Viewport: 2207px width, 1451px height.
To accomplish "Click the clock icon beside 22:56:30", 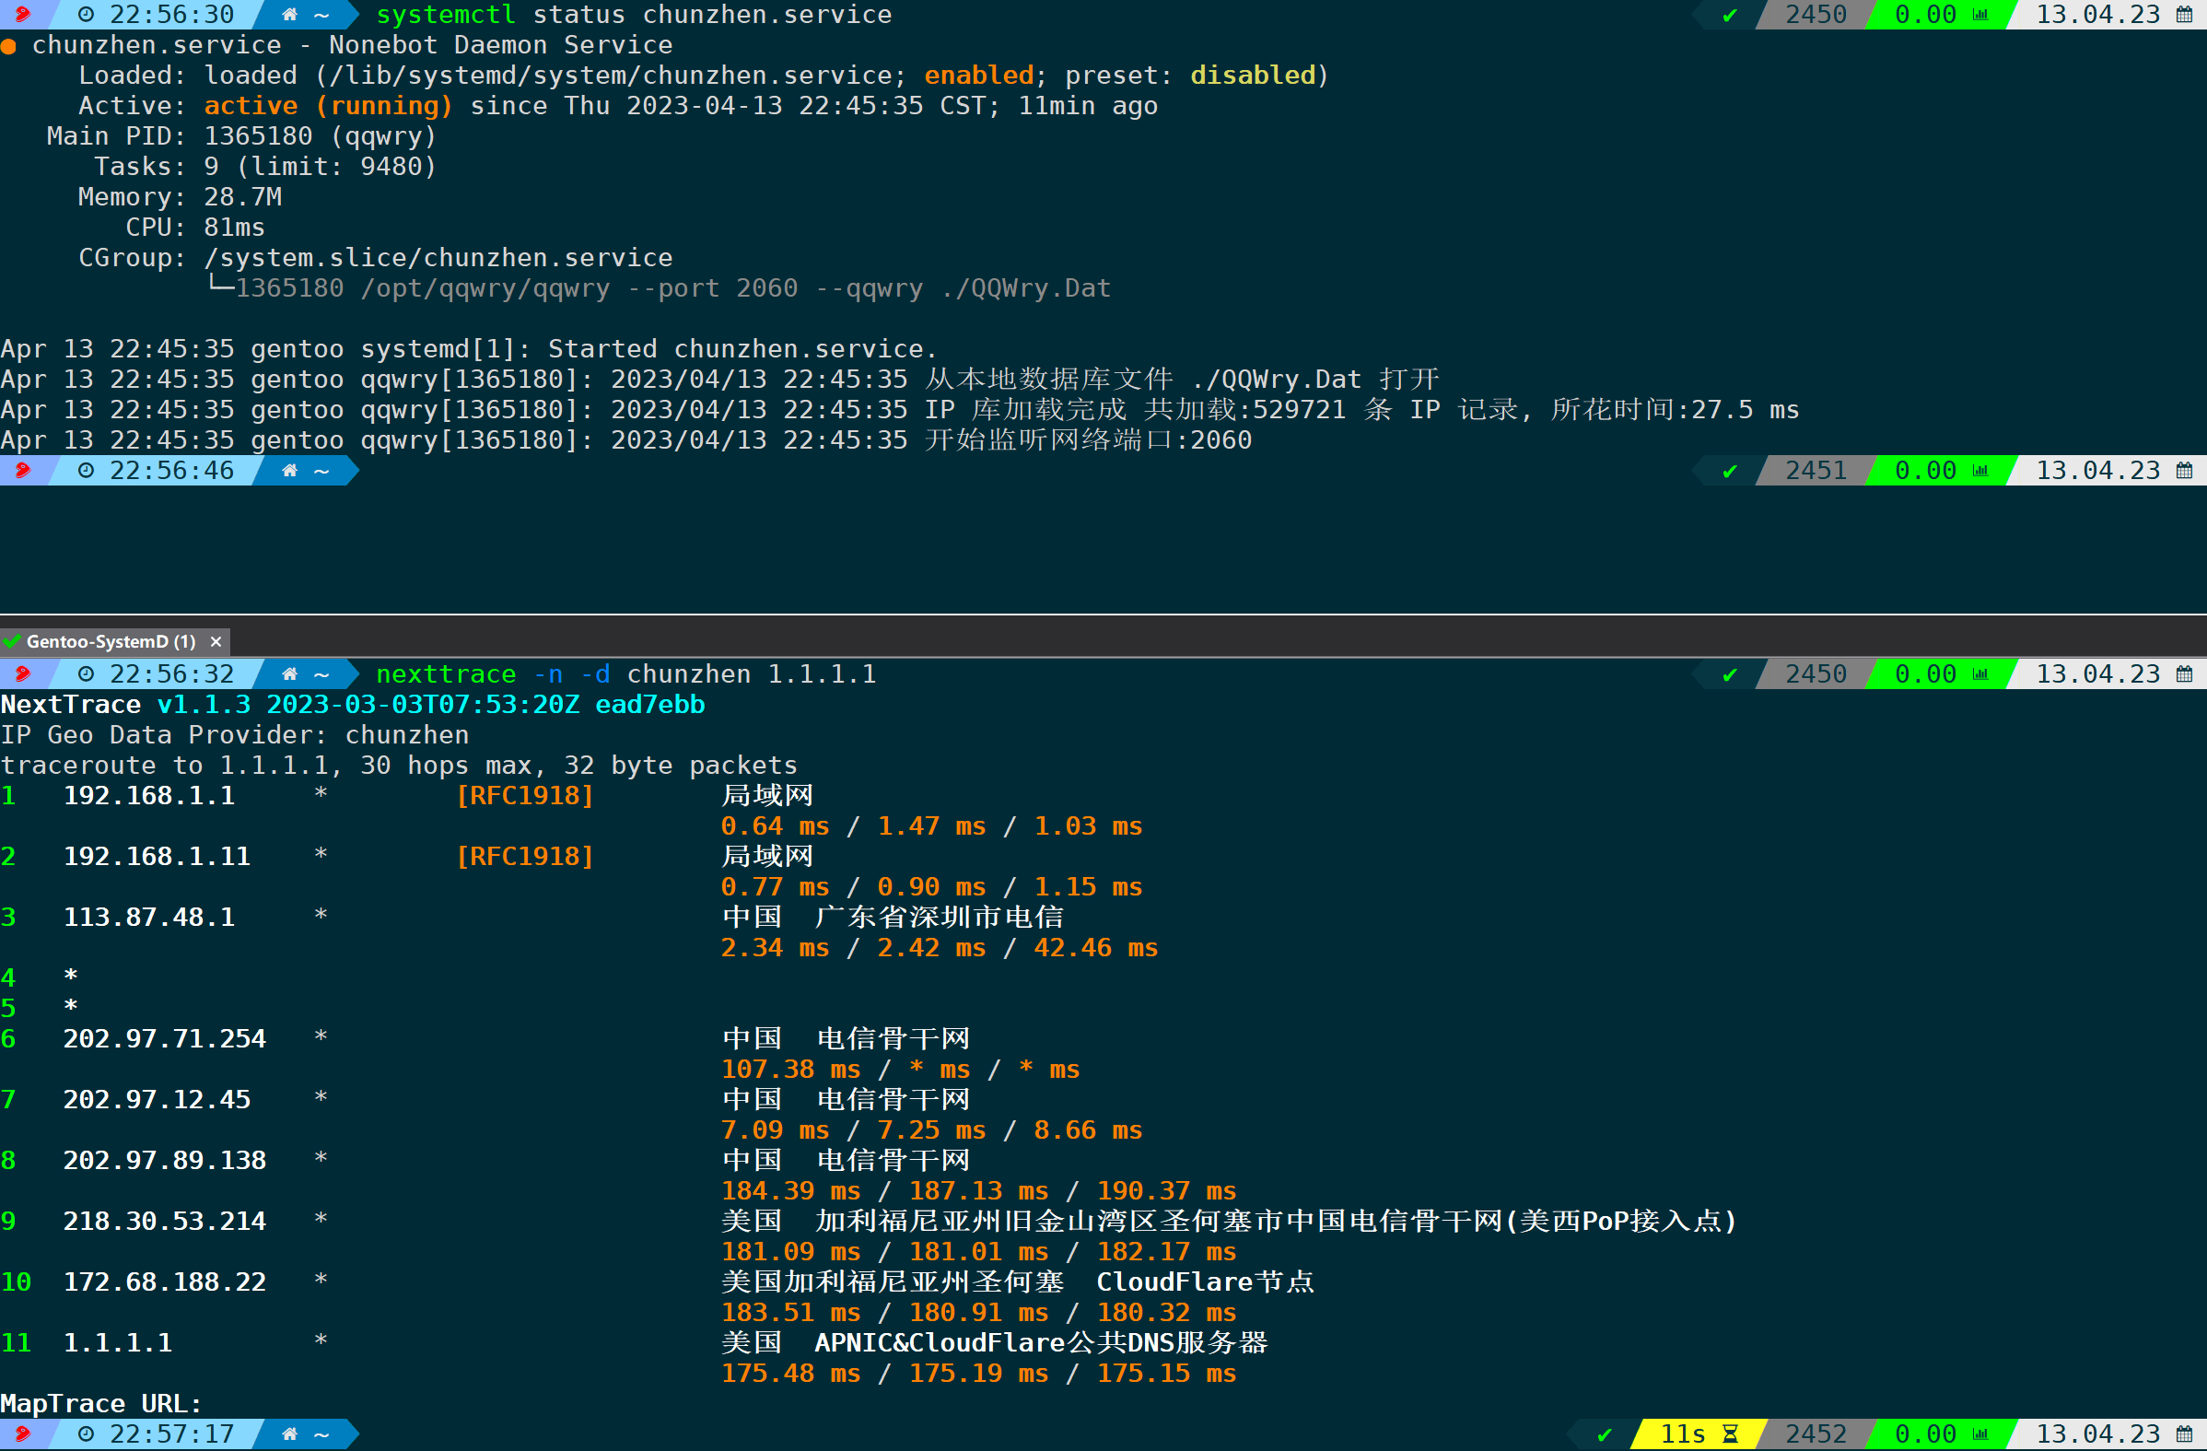I will pos(87,15).
